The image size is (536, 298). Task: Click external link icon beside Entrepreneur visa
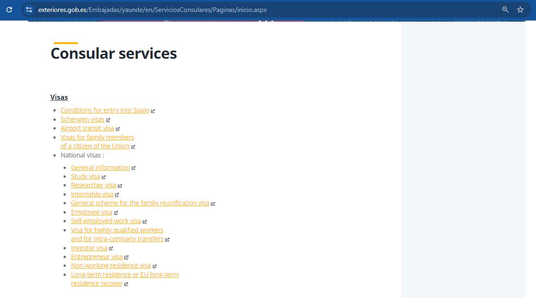(x=126, y=257)
